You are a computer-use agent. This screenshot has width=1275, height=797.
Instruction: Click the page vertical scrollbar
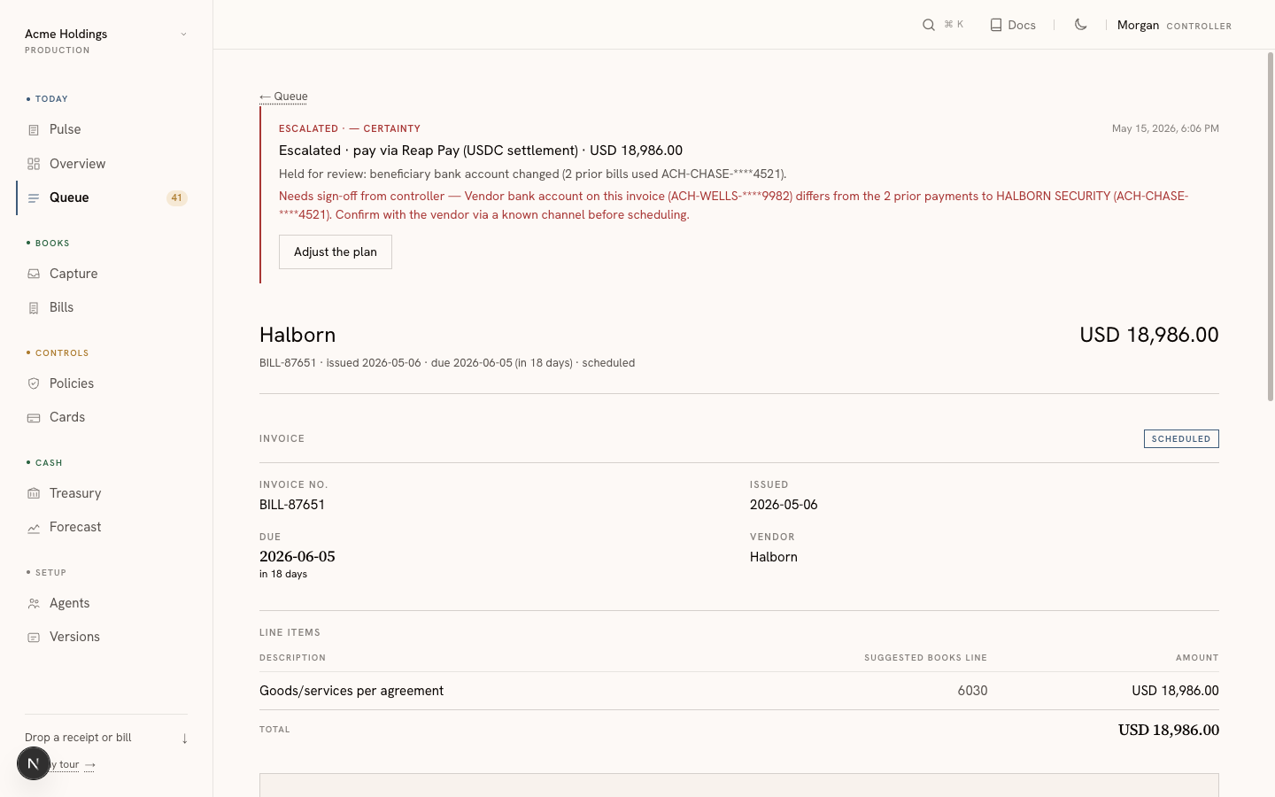pyautogui.click(x=1270, y=226)
